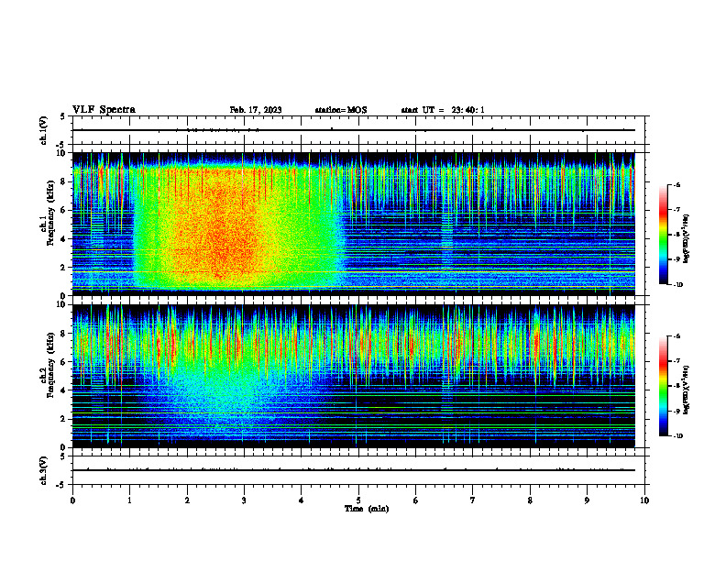
Task: Click the "station=MOS" header text
Action: tap(341, 110)
